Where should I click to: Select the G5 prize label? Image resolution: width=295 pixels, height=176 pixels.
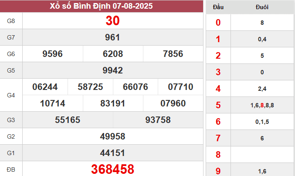coord(11,70)
